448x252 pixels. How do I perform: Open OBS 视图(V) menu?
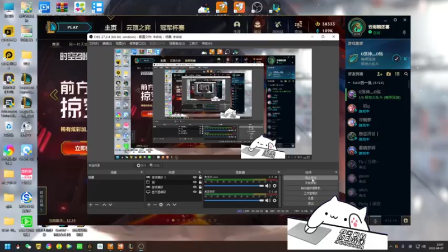pos(120,44)
